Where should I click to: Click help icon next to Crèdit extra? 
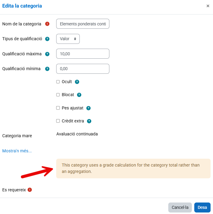click(x=89, y=121)
